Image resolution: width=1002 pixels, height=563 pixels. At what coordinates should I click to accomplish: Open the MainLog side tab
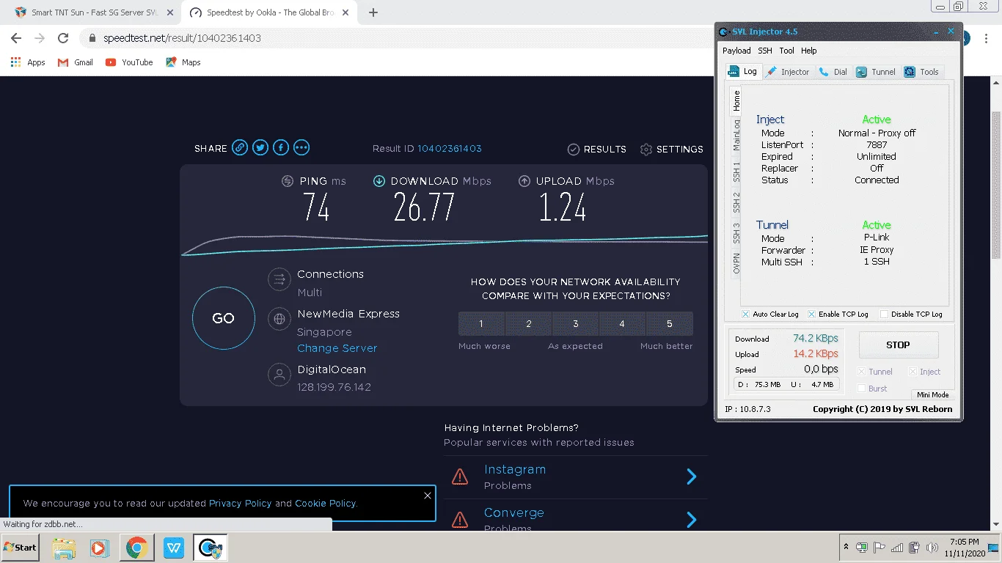click(736, 135)
